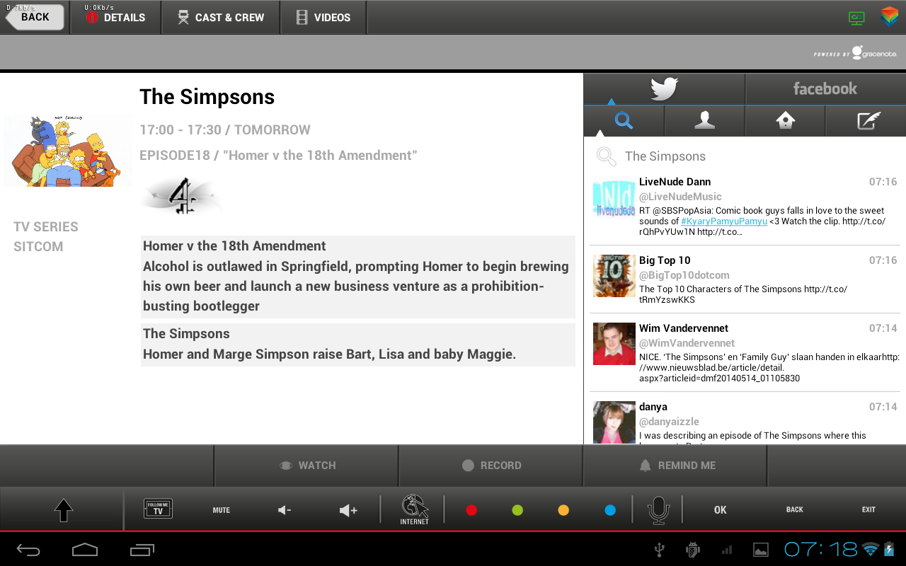The height and width of the screenshot is (566, 906).
Task: Tap the Android back navigation icon
Action: point(29,550)
